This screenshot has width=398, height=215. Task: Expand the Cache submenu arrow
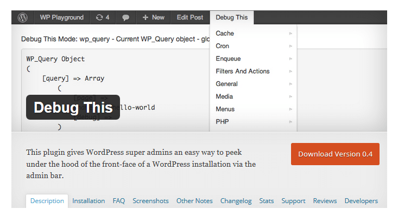point(290,34)
